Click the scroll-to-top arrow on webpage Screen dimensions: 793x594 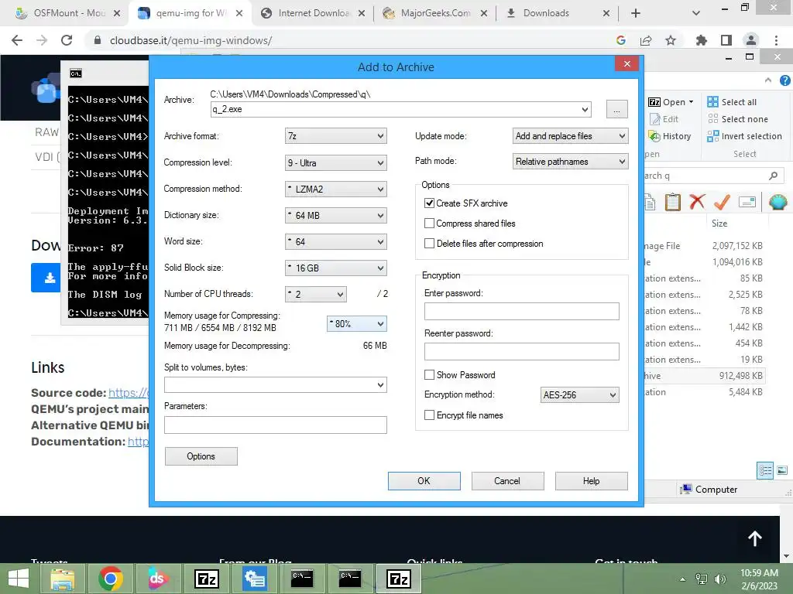pos(754,538)
